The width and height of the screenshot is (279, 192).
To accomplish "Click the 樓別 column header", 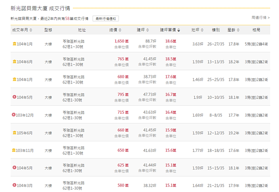I will pos(216,30).
